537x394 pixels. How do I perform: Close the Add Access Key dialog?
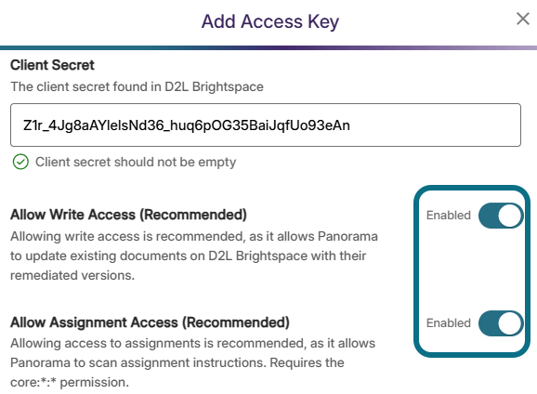pyautogui.click(x=523, y=19)
